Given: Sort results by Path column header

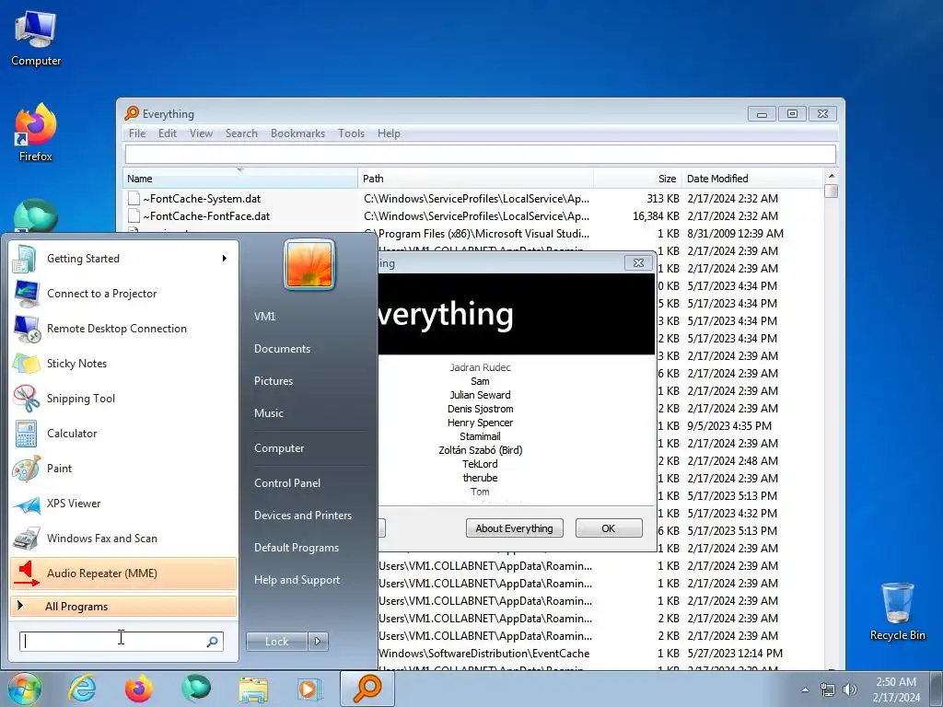Looking at the screenshot, I should point(475,179).
